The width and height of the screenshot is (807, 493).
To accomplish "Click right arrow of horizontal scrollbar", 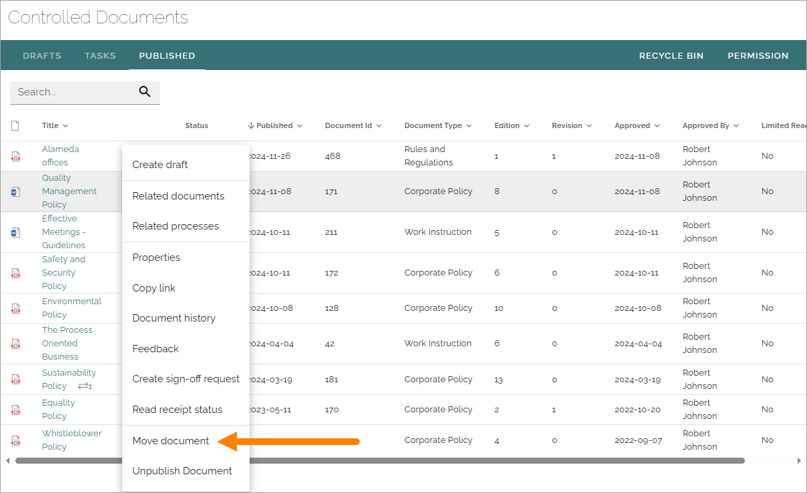I will [x=799, y=460].
